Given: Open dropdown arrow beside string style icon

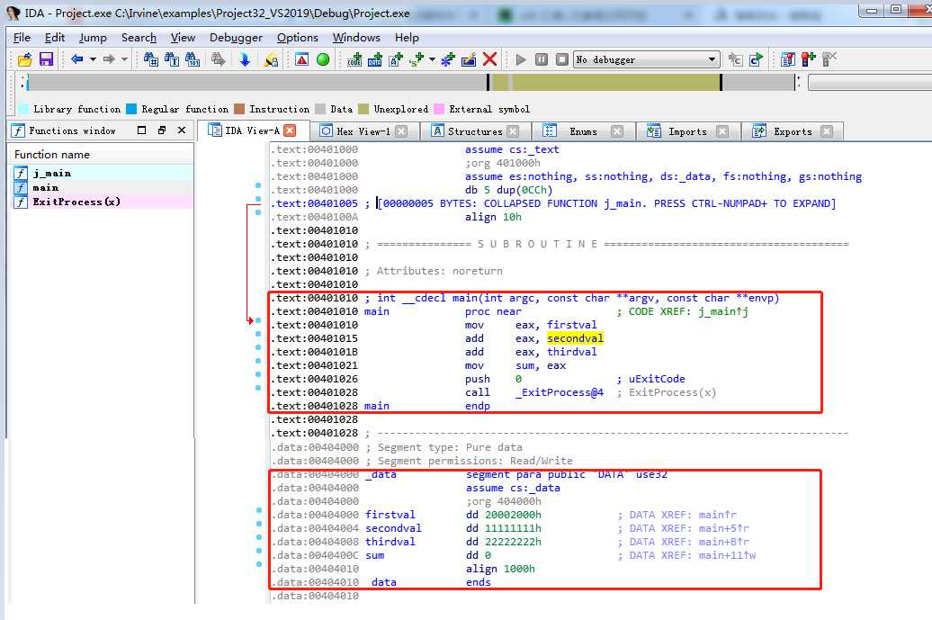Looking at the screenshot, I should tap(432, 59).
